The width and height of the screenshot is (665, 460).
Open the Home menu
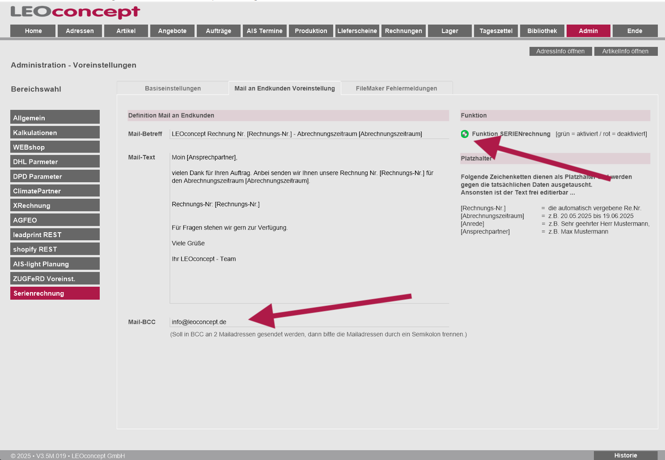click(x=33, y=31)
